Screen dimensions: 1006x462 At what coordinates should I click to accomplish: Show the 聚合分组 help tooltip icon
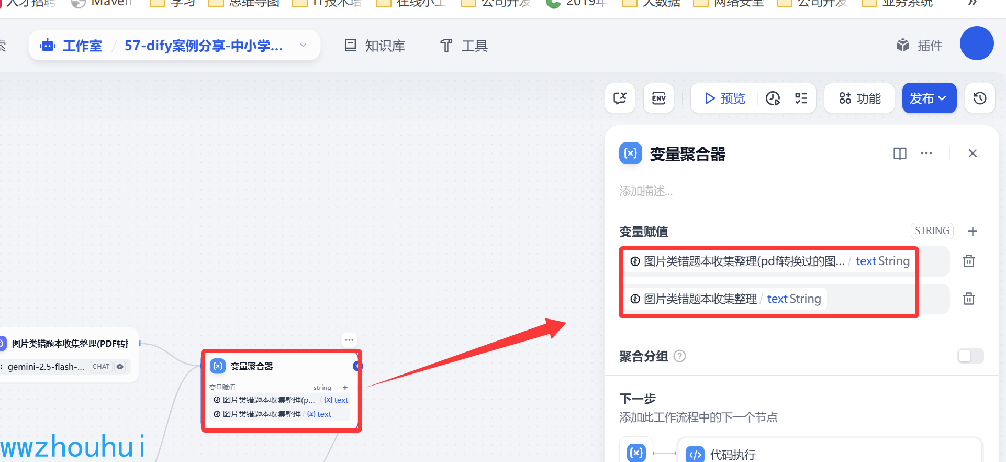679,356
